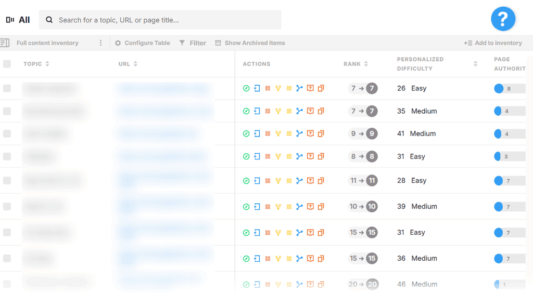Sort by the URL column arrows
Viewport: 533px width, 294px height.
[x=135, y=64]
